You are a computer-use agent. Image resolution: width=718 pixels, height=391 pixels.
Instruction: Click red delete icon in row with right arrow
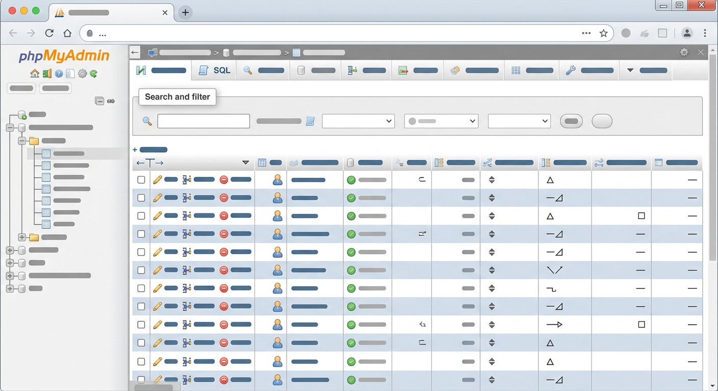224,324
